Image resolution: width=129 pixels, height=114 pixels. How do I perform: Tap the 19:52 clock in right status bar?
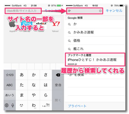tap(95, 6)
